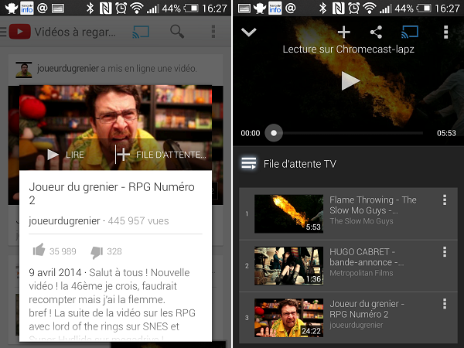Select Flame Throwing - The Slow Mo Guys title
464x348 pixels.
pyautogui.click(x=373, y=205)
